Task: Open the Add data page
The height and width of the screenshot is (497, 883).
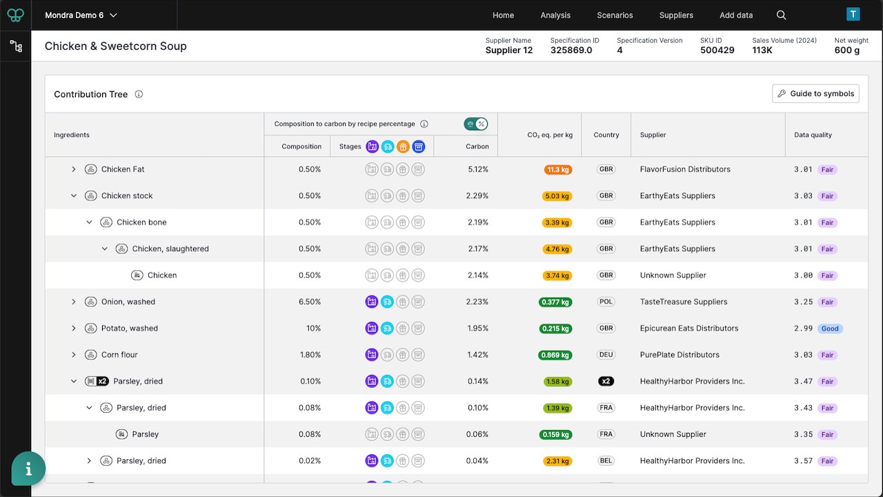Action: coord(736,15)
